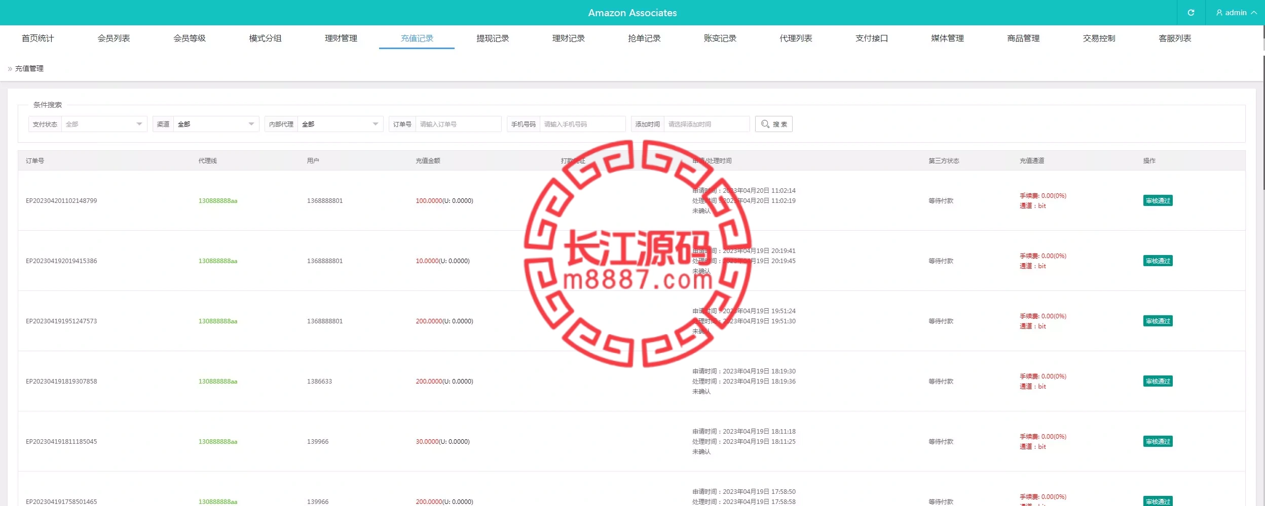Click the 搜索 button
The width and height of the screenshot is (1265, 506).
pyautogui.click(x=774, y=124)
